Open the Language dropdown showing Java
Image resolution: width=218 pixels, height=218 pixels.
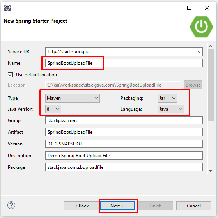coord(171,109)
